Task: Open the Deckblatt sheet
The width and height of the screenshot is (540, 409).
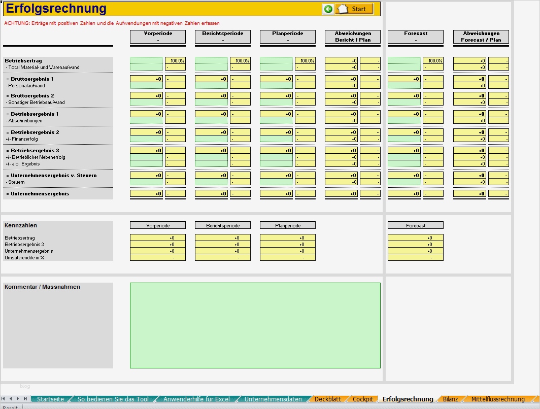Action: (x=328, y=399)
